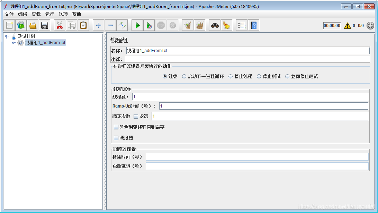Click the Cut scissors icon

tap(60, 25)
